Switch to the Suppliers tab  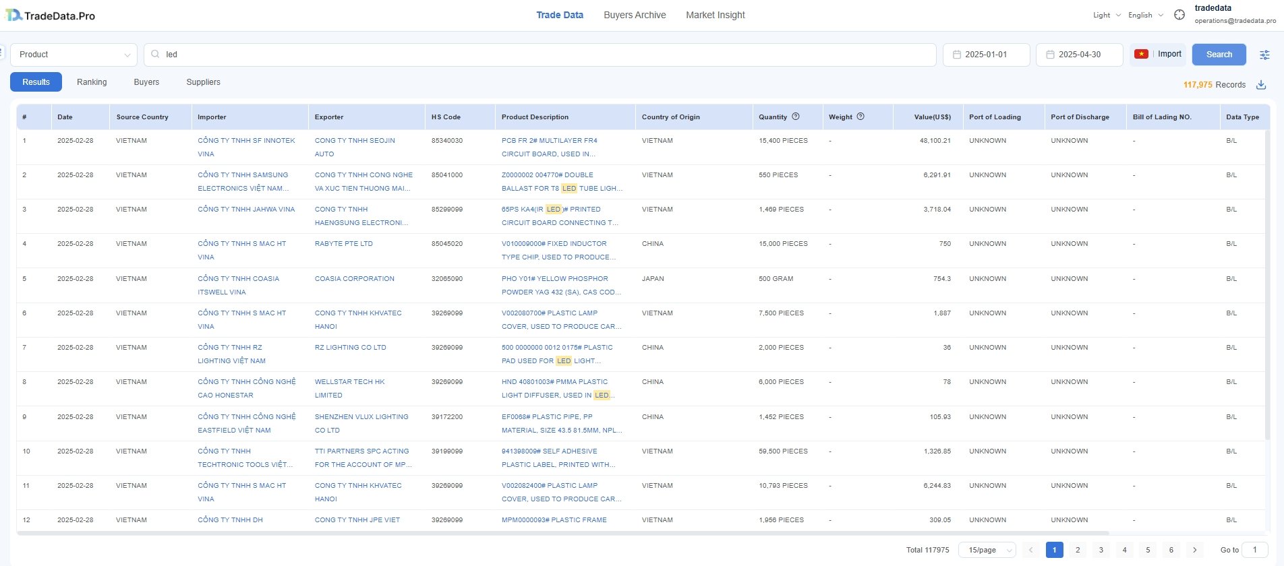coord(203,82)
